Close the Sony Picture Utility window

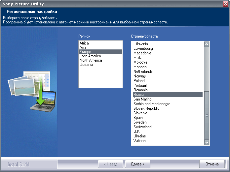[225, 4]
